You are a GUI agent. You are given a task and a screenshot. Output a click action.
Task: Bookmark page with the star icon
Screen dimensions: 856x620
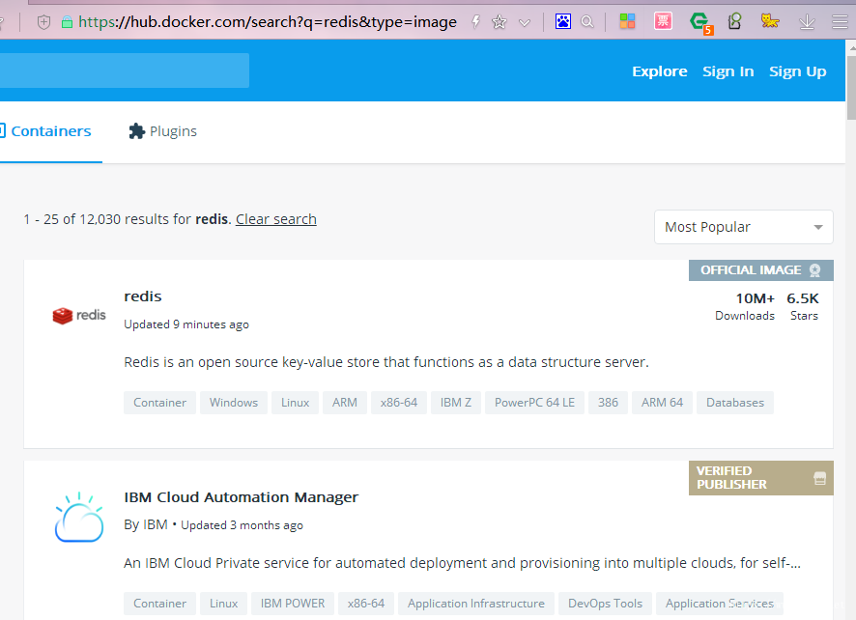[x=499, y=22]
